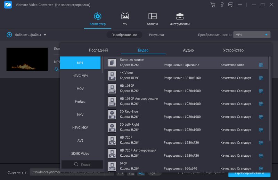The height and width of the screenshot is (180, 278).
Task: Select MP4 in the format list
Action: pos(80,63)
